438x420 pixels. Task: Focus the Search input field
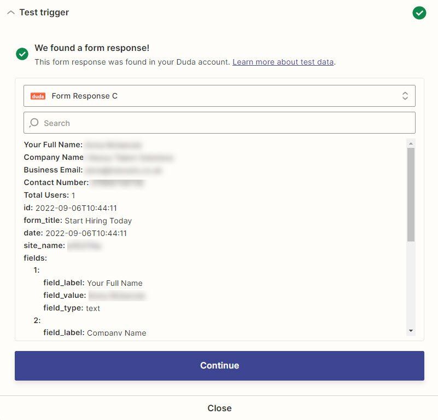point(219,123)
